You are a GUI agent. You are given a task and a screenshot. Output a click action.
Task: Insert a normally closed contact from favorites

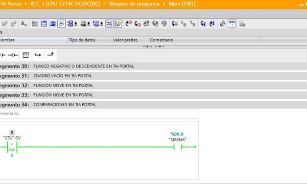click(x=3, y=55)
